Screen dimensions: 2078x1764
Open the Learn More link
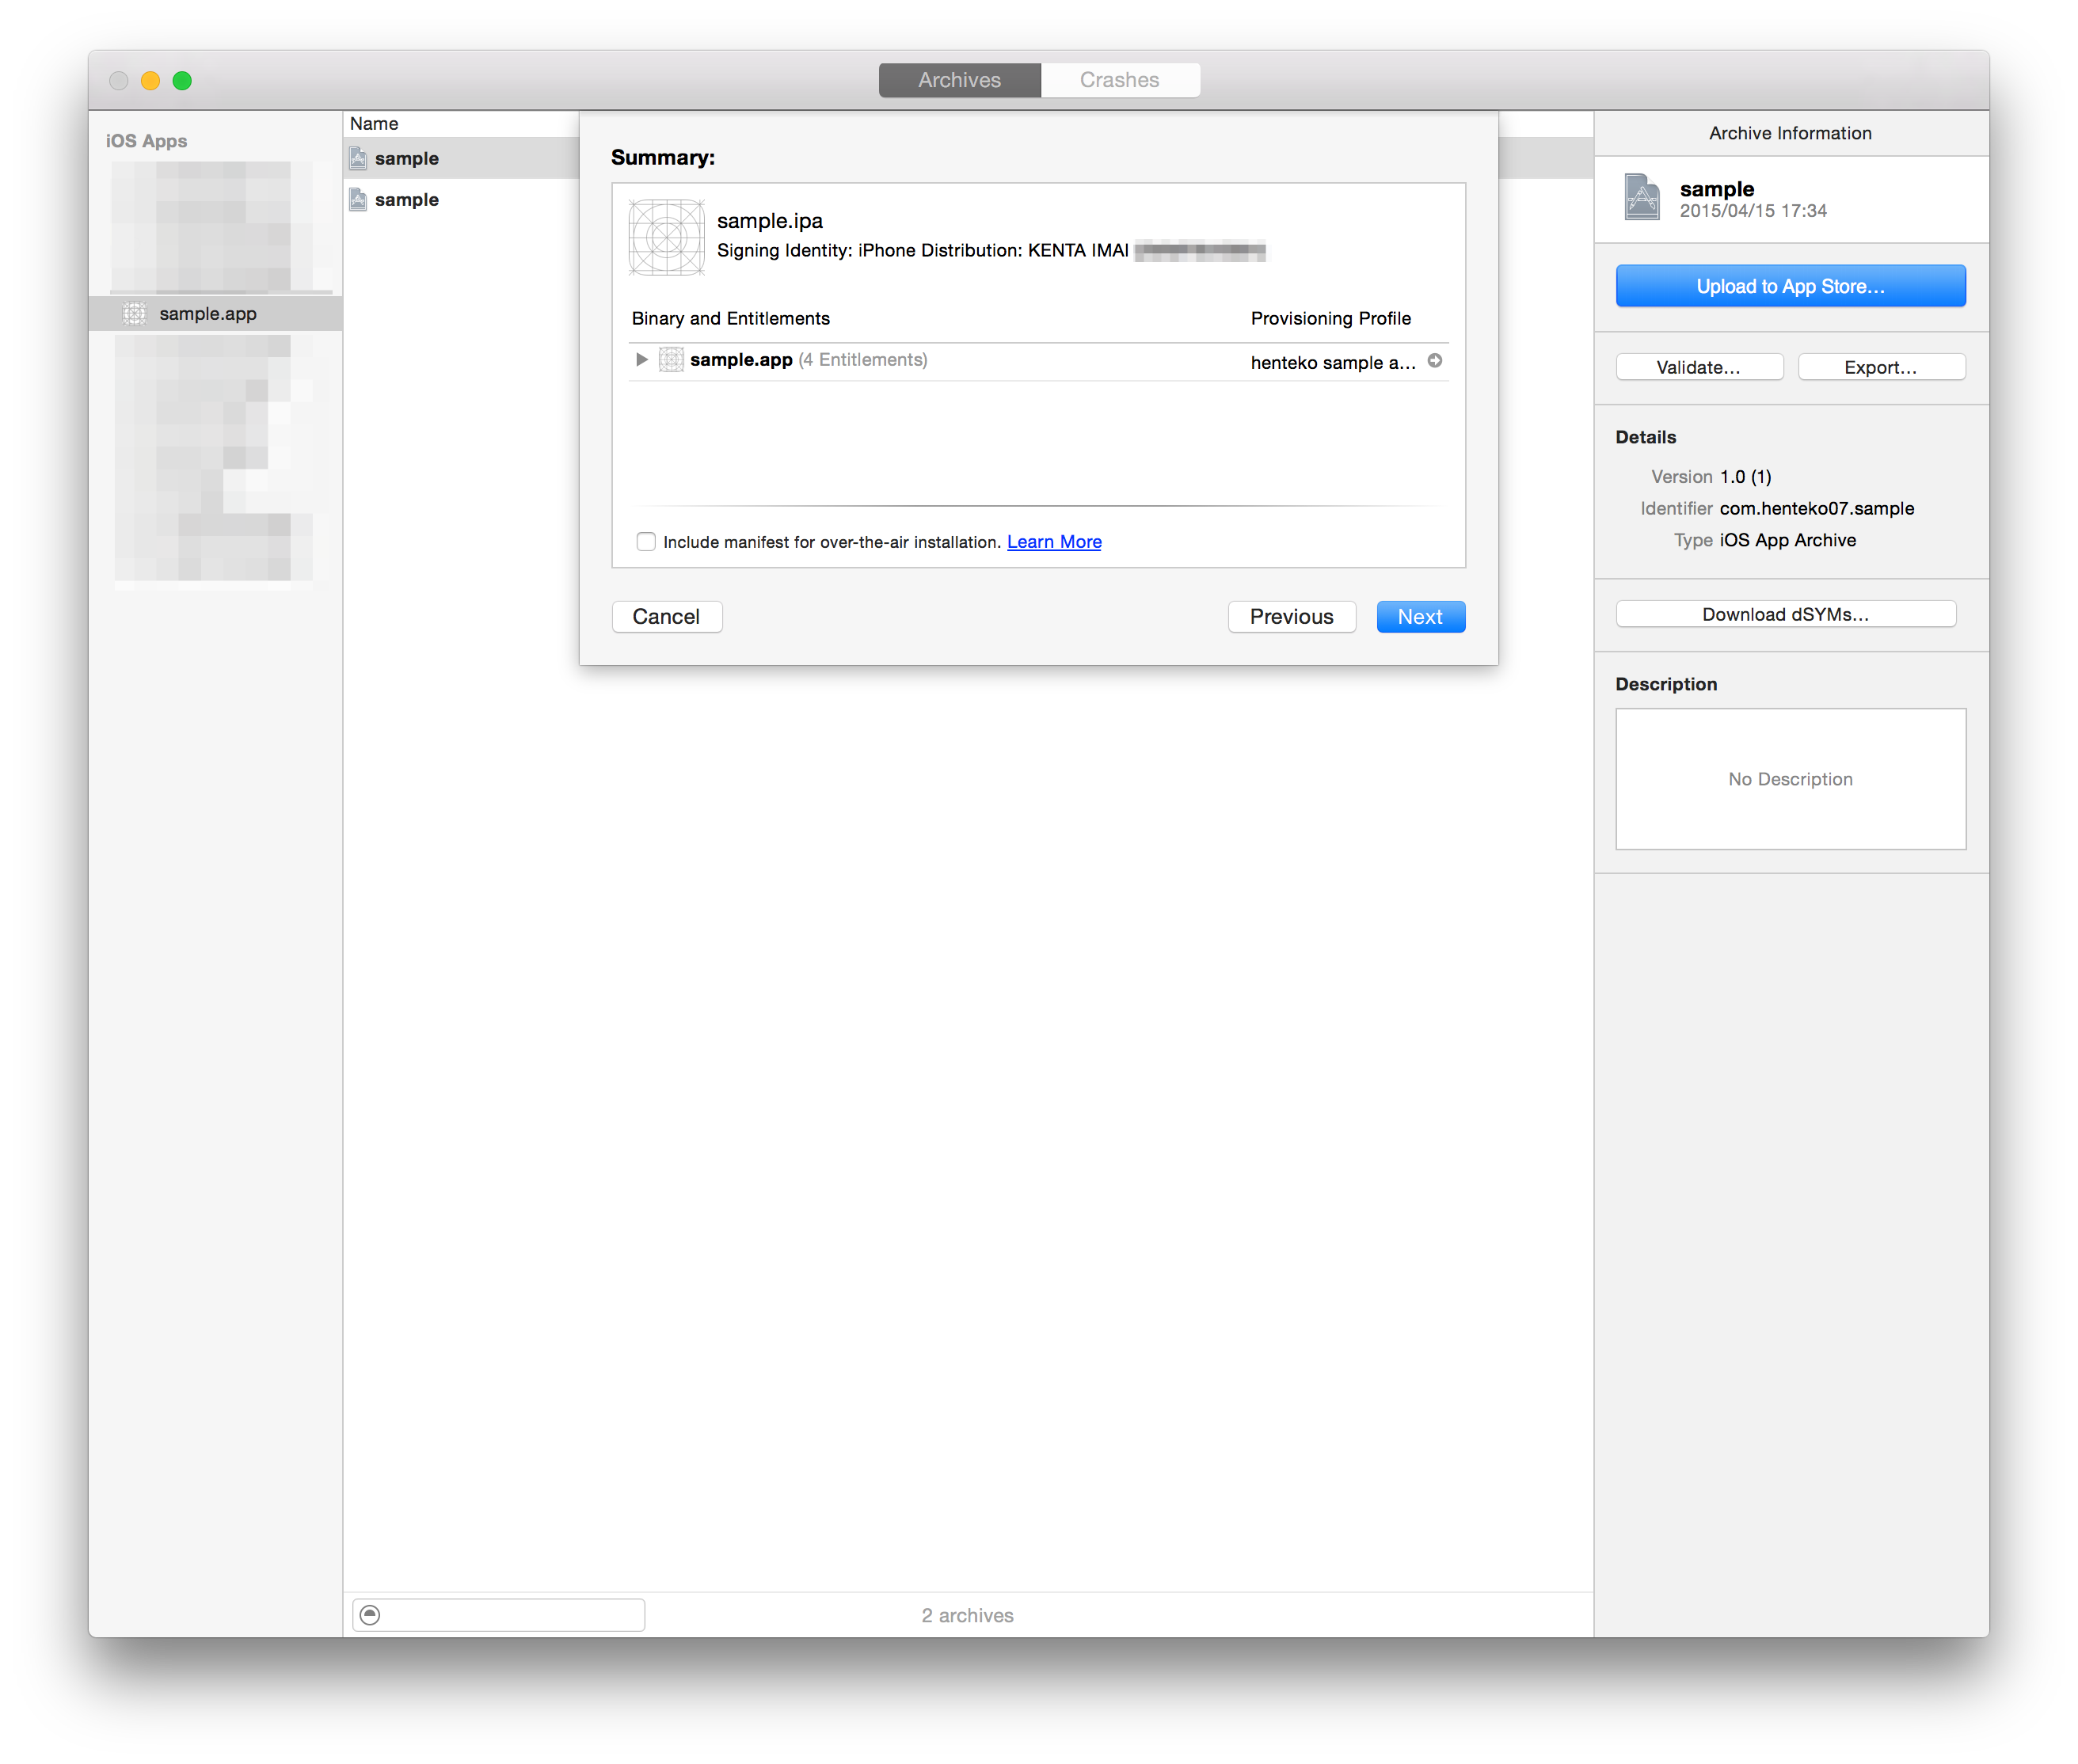tap(1054, 541)
